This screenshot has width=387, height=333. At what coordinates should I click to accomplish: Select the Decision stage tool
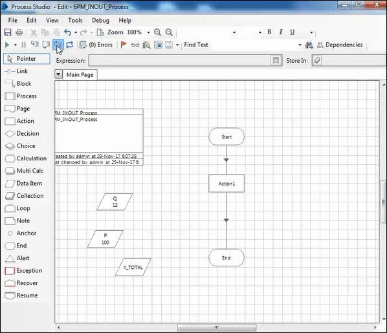(x=22, y=133)
